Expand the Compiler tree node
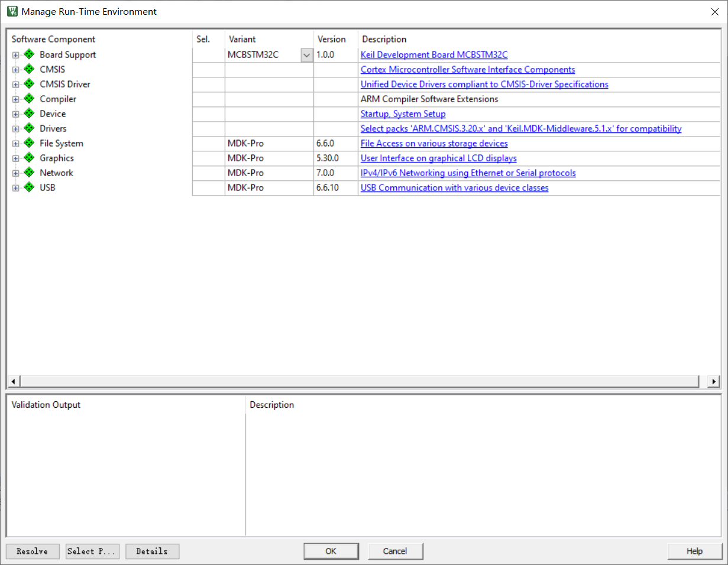The image size is (728, 565). pyautogui.click(x=16, y=99)
